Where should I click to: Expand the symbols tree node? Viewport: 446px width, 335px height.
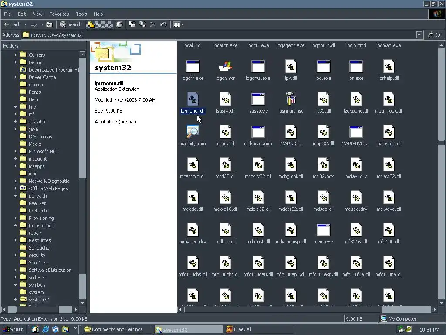point(15,284)
